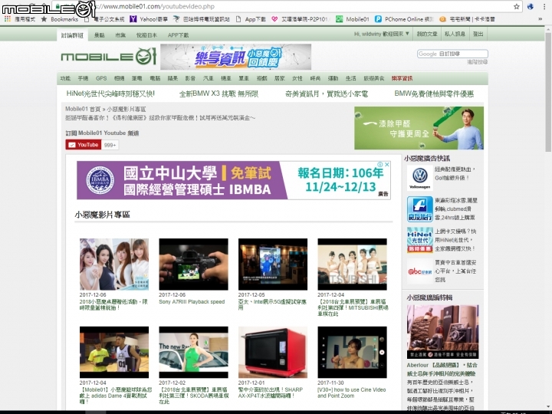The width and height of the screenshot is (552, 414).
Task: Open the App download bookmark
Action: click(251, 19)
